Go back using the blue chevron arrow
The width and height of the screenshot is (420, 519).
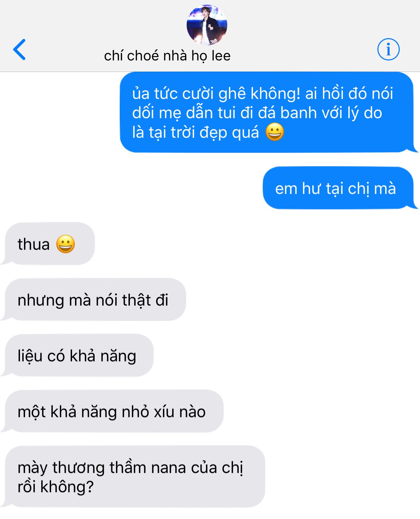tap(19, 50)
